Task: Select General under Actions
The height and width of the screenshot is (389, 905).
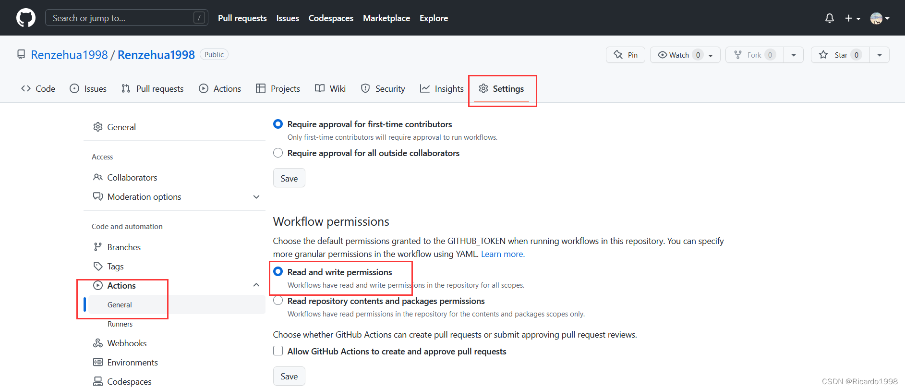Action: [177, 304]
